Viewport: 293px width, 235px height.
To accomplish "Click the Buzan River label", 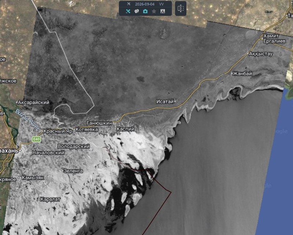I will 27,120.
